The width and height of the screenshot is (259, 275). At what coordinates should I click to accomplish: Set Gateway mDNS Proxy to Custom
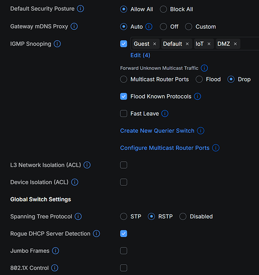pyautogui.click(x=188, y=26)
